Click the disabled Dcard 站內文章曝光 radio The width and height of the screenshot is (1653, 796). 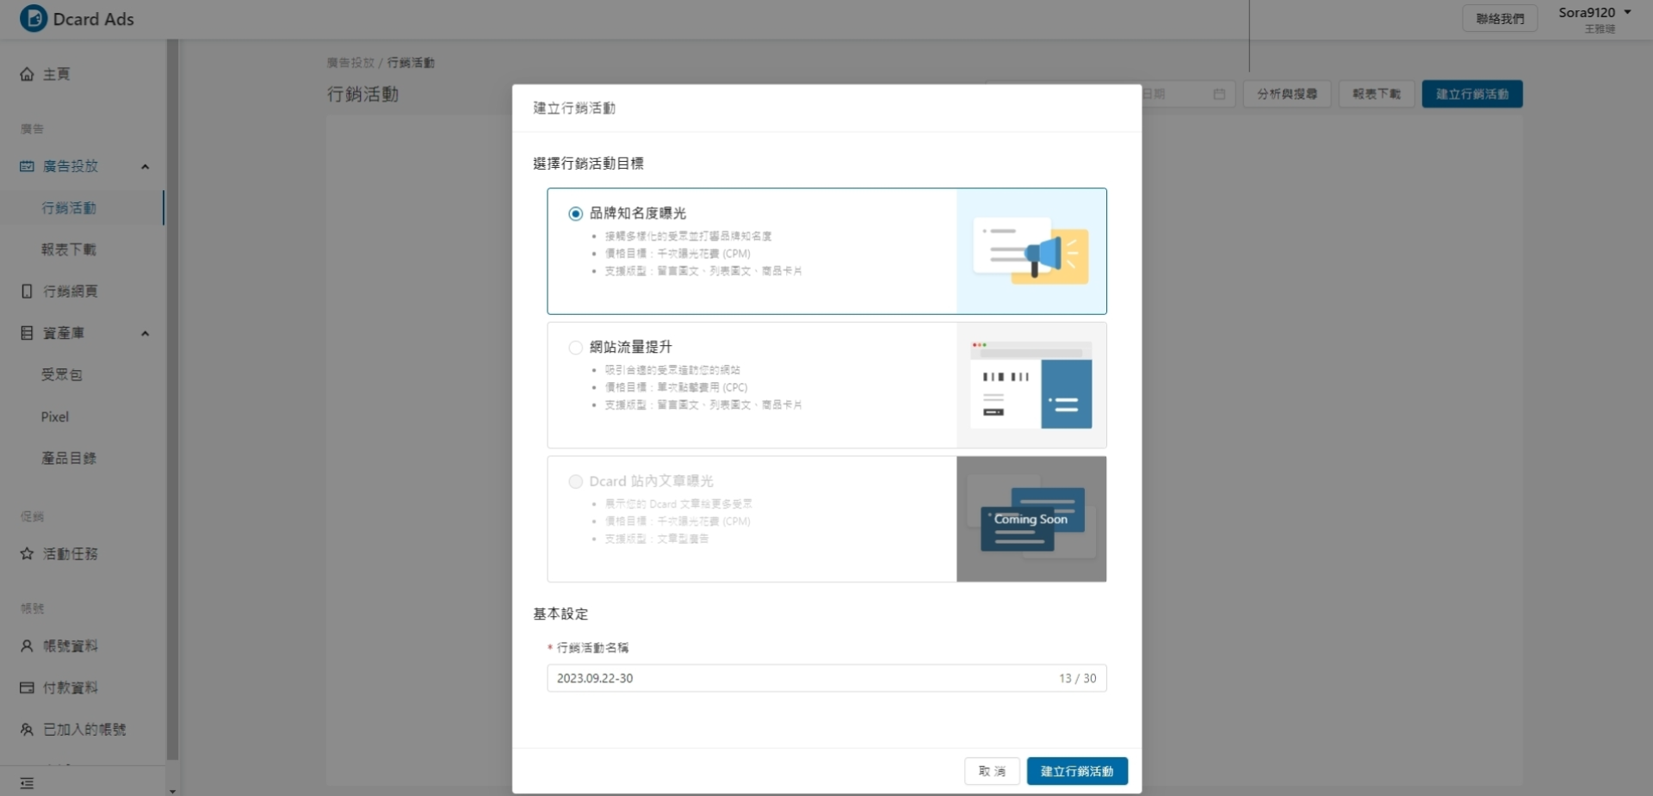[x=575, y=482]
